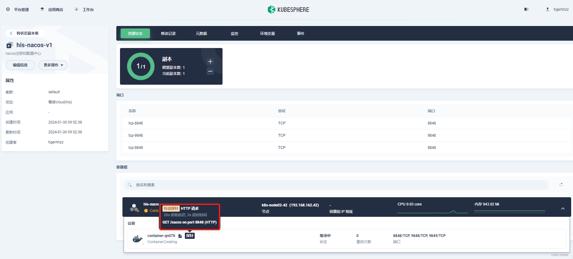Image resolution: width=573 pixels, height=259 pixels.
Task: Click the search magnifier icon in pod list
Action: click(x=130, y=185)
